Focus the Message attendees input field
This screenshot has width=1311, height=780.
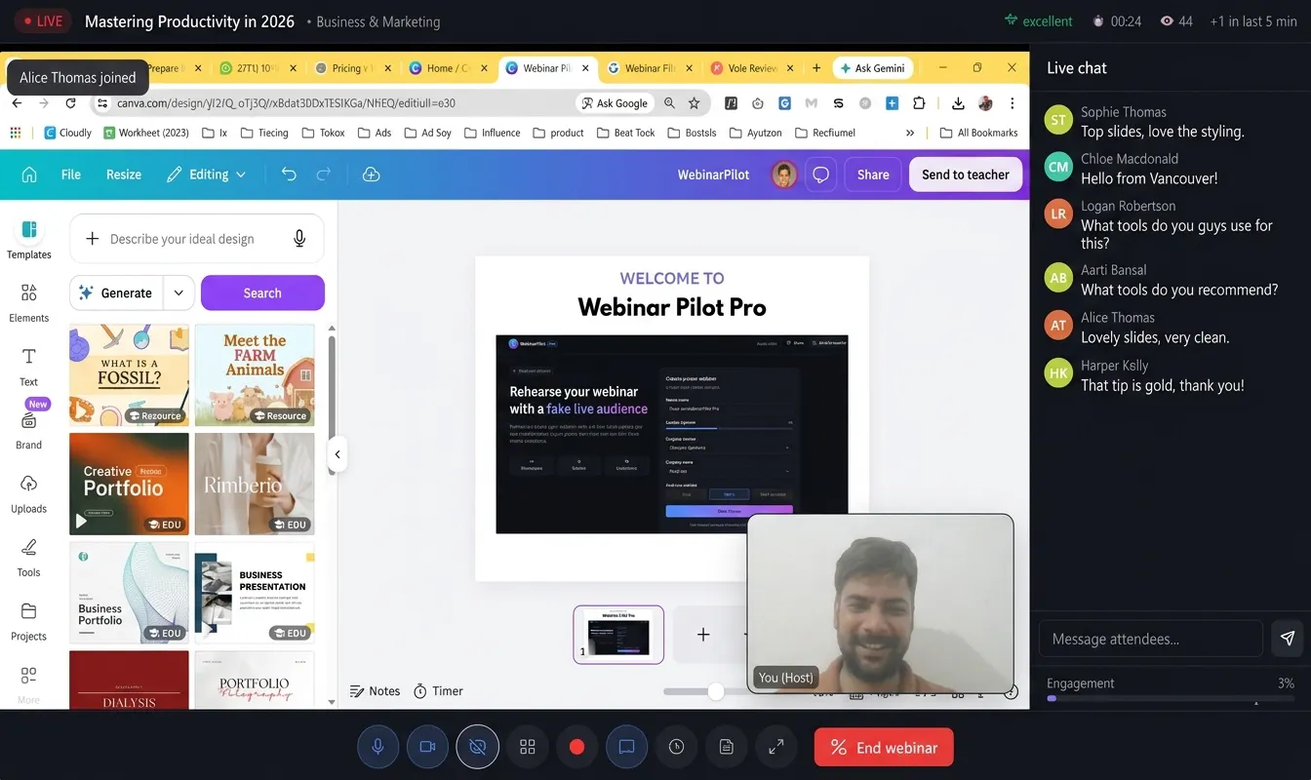pyautogui.click(x=1150, y=639)
